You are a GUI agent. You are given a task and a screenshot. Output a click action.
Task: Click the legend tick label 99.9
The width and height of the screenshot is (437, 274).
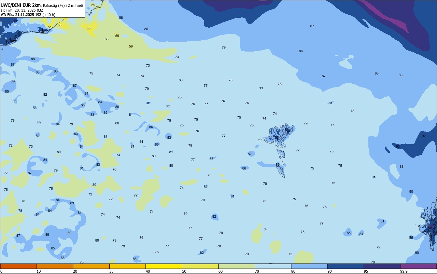point(404,271)
